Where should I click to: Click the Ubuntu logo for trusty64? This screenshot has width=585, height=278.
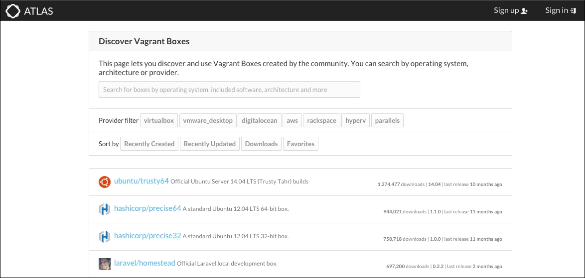click(105, 182)
